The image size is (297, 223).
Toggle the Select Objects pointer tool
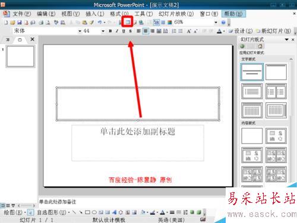(x=30, y=212)
